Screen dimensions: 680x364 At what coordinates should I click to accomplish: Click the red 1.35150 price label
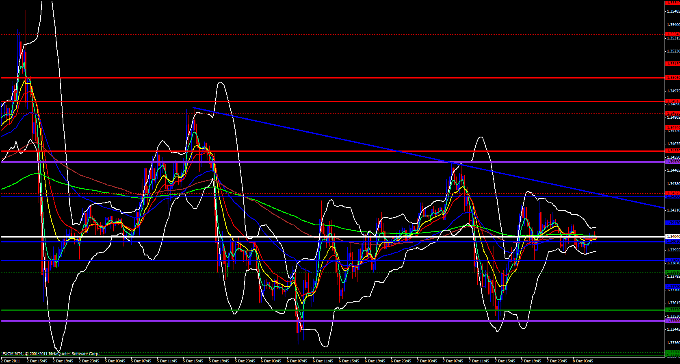[672, 64]
